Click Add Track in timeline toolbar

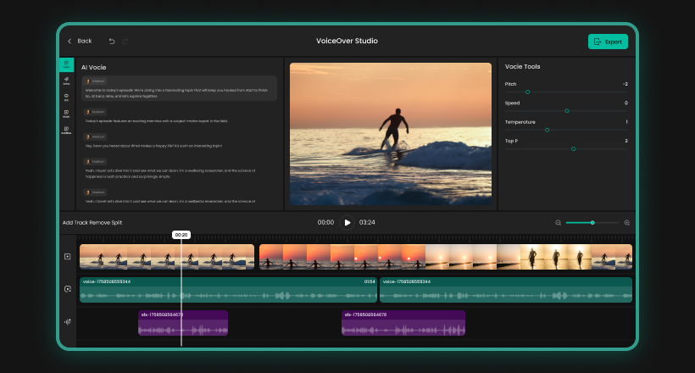(75, 223)
